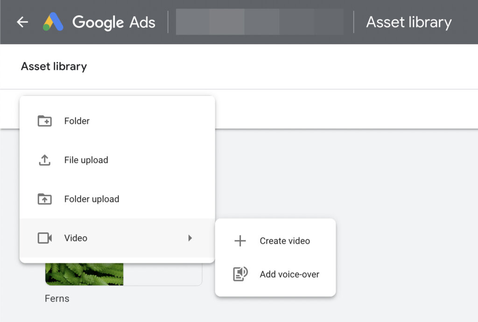Viewport: 478px width, 322px height.
Task: Click the Video camera icon
Action: [x=44, y=238]
